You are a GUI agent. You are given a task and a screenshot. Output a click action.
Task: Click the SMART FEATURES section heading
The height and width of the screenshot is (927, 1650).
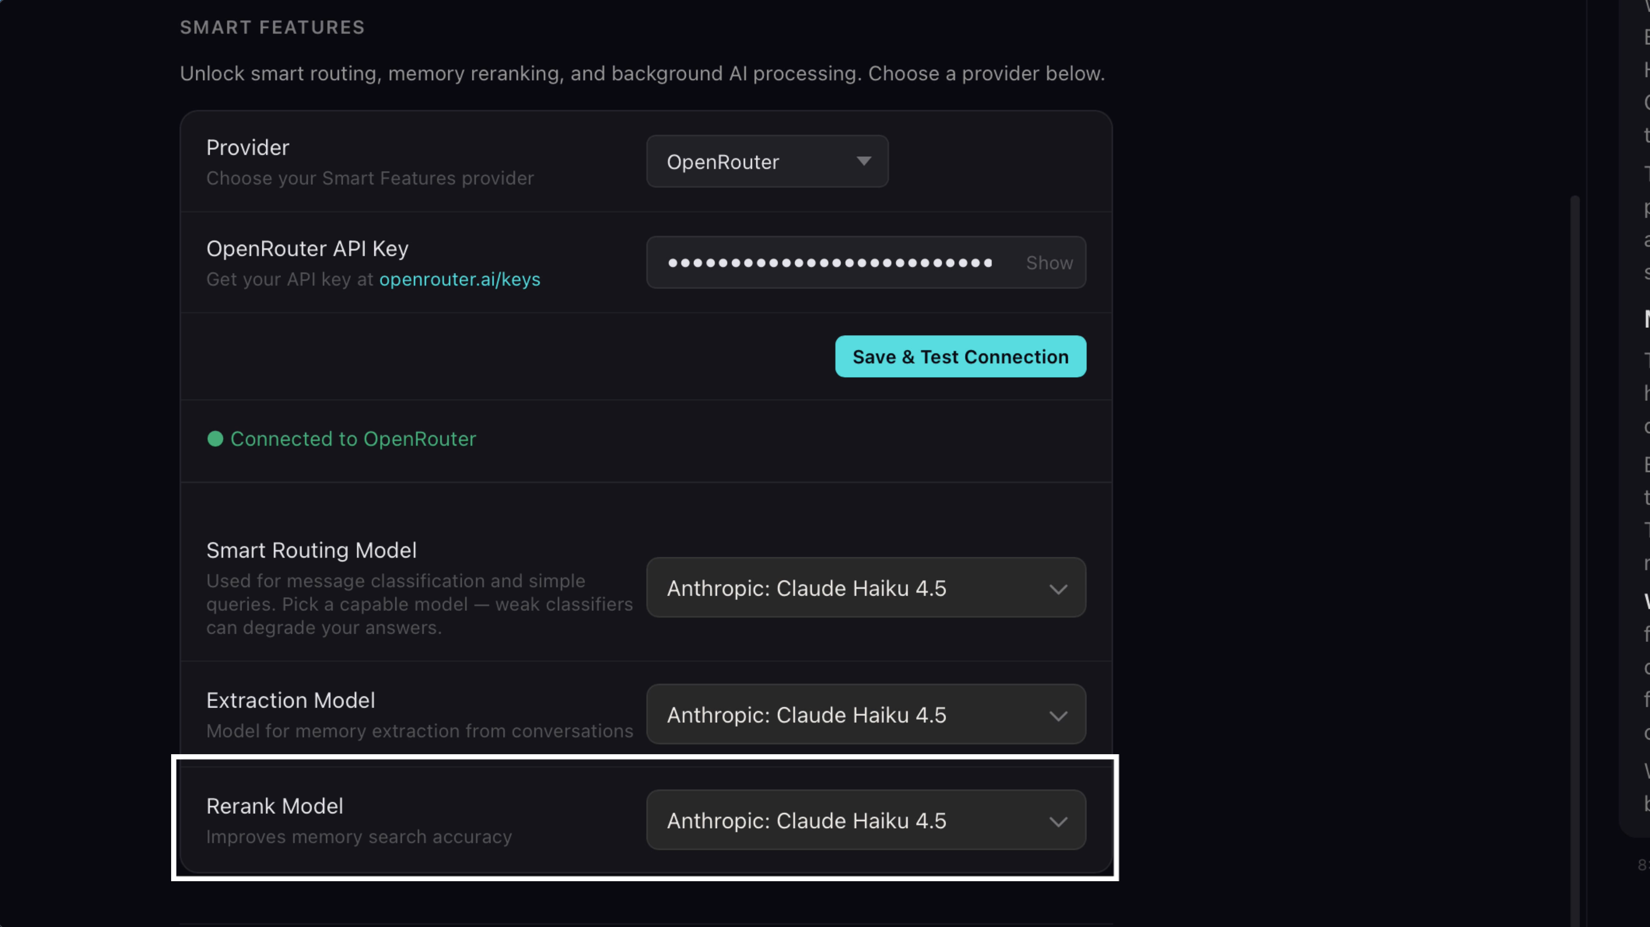tap(272, 28)
